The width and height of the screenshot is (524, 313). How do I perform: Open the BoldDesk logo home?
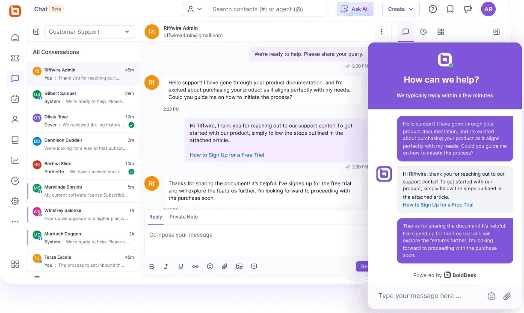tap(15, 11)
